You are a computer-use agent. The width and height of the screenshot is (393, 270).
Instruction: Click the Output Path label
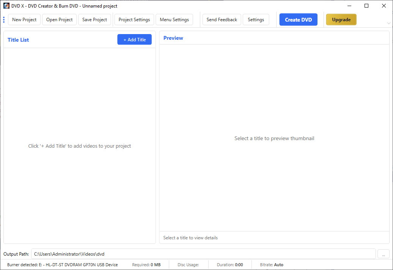pos(16,254)
